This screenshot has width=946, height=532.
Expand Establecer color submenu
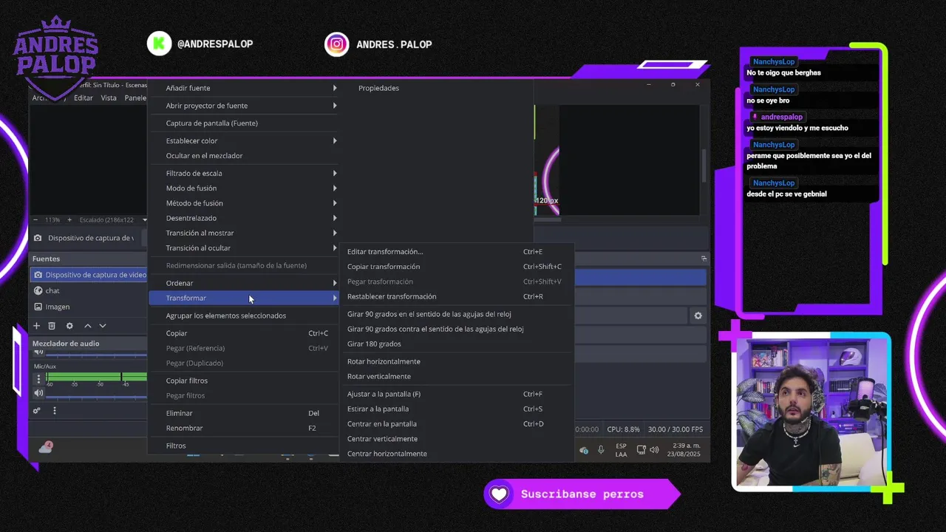[243, 141]
